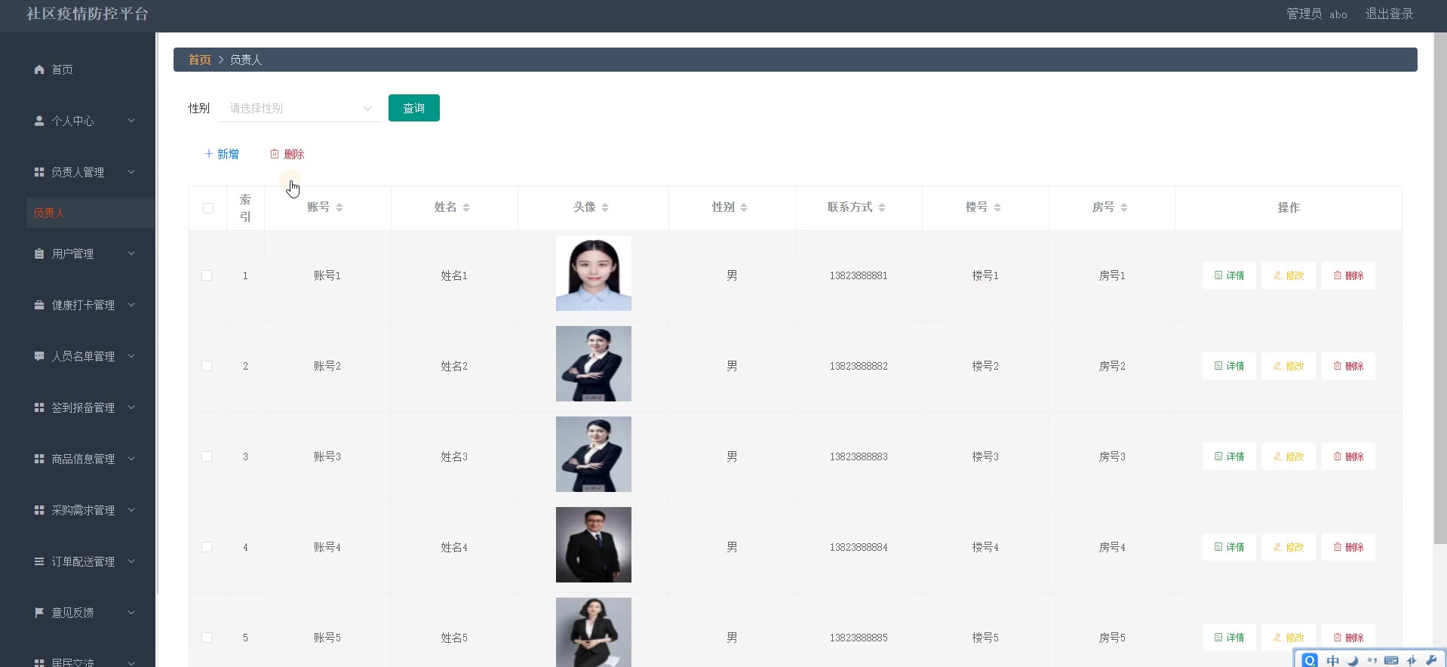Click the avatar photo of 姓名4
1447x667 pixels.
(x=594, y=545)
